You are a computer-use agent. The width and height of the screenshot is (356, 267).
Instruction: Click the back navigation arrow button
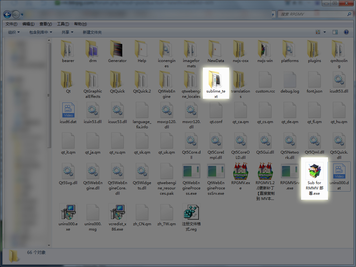click(x=7, y=15)
